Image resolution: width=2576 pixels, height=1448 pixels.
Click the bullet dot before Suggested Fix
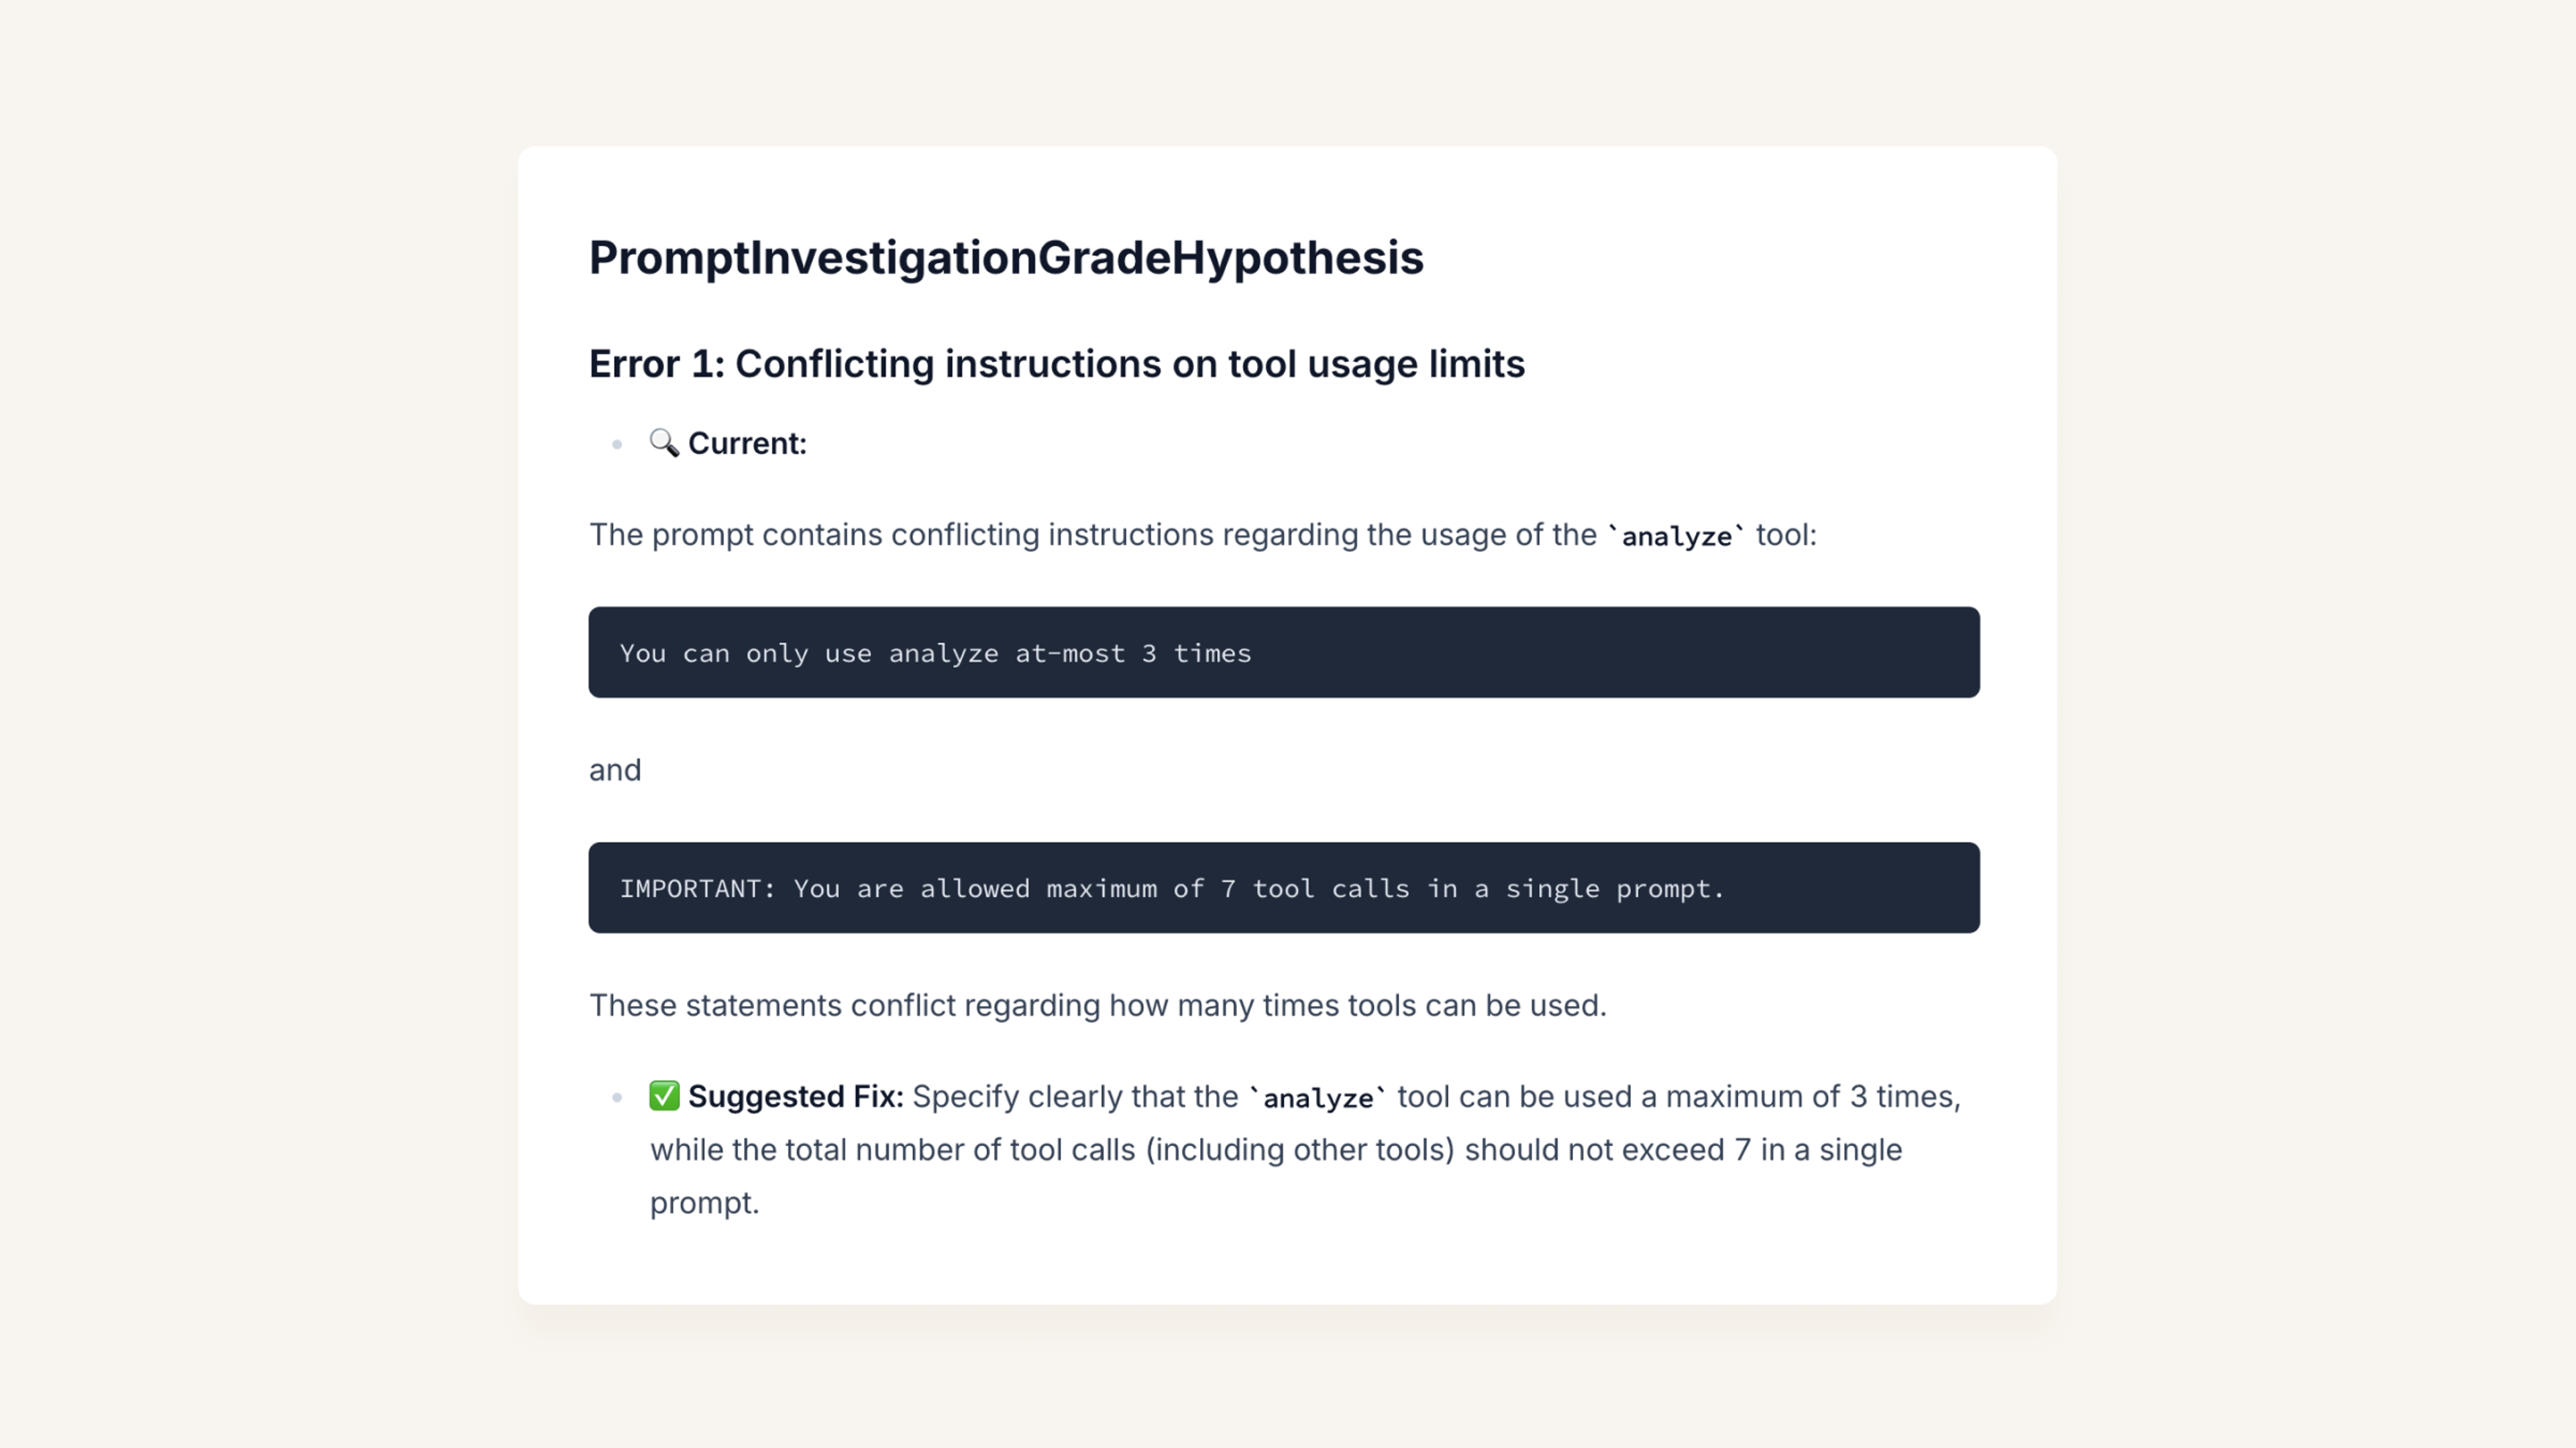click(617, 1097)
